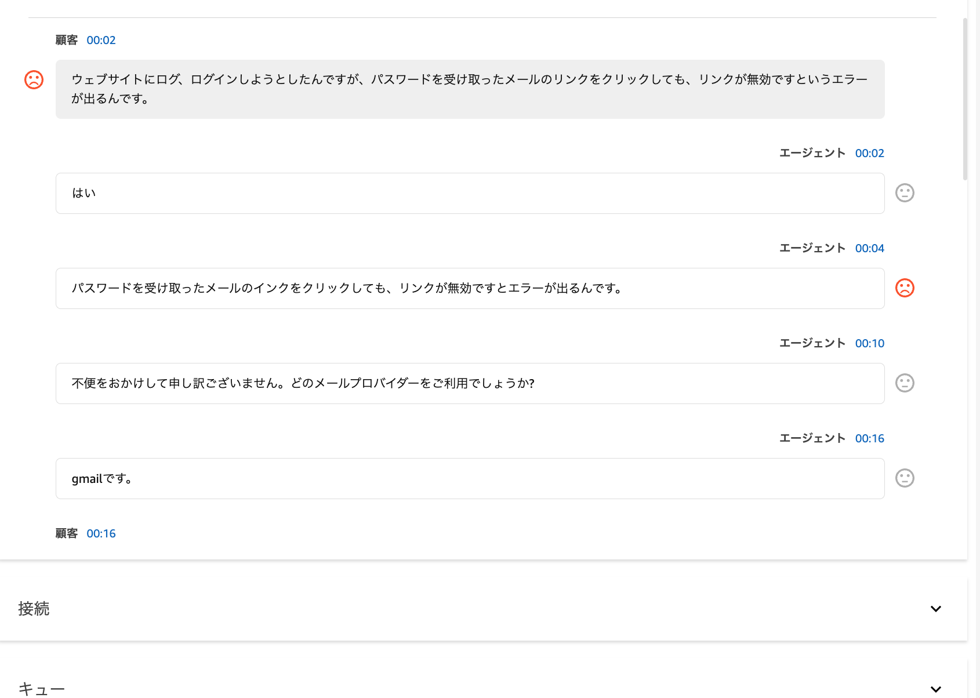
Task: Click the neutral sentiment icon beside the mail provider question
Action: [905, 383]
